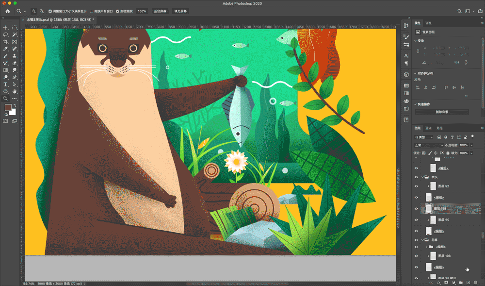Image resolution: width=485 pixels, height=286 pixels.
Task: Select the Healing Brush tool
Action: point(14,49)
